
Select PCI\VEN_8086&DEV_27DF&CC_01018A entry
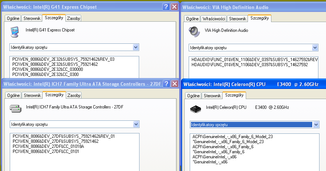48,146
